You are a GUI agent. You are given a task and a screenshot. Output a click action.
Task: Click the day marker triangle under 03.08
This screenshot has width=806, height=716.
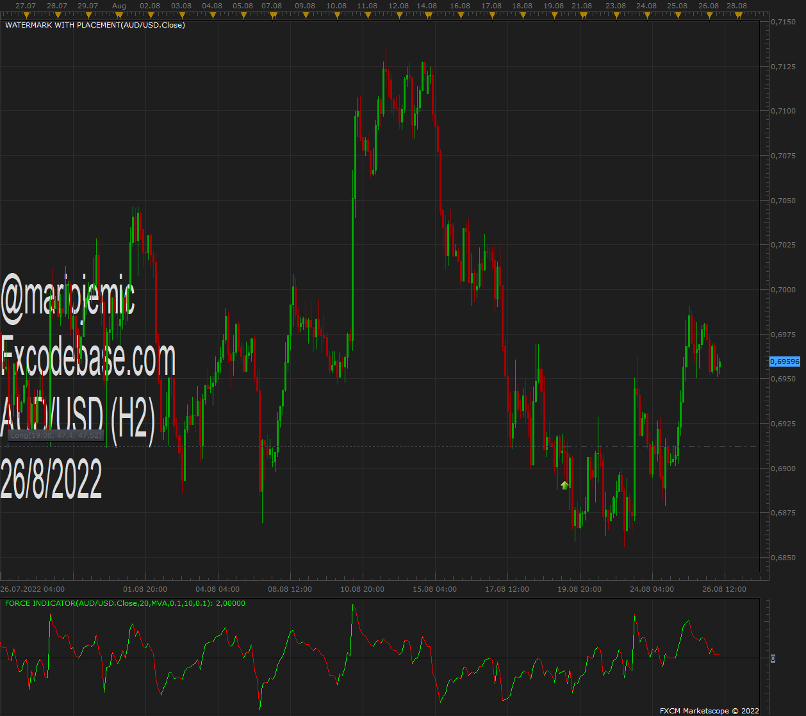tap(181, 14)
